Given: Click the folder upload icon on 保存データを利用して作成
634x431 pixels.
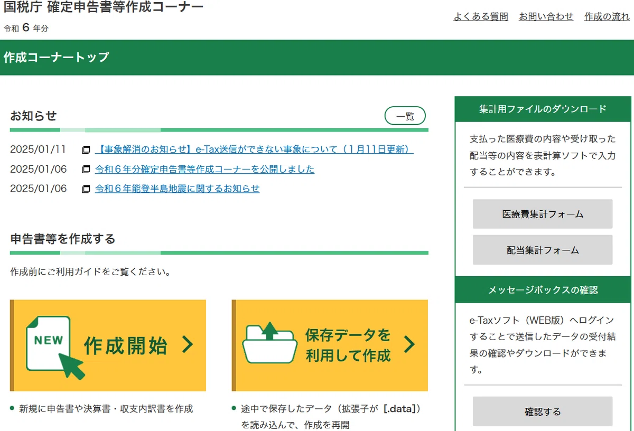Looking at the screenshot, I should point(269,342).
